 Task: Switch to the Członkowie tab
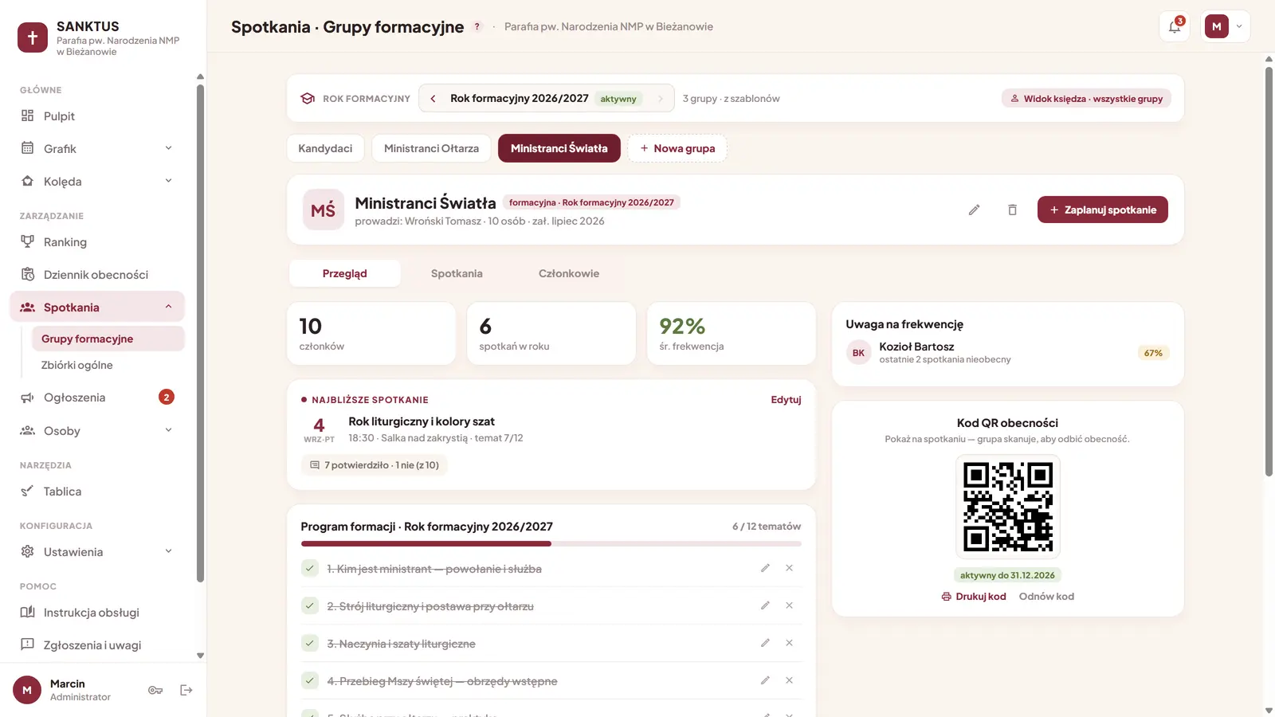tap(569, 273)
